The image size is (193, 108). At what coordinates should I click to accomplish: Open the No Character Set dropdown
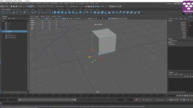pyautogui.click(x=147, y=100)
